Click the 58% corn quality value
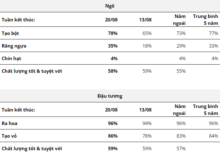The image size is (220, 154). pos(113,71)
